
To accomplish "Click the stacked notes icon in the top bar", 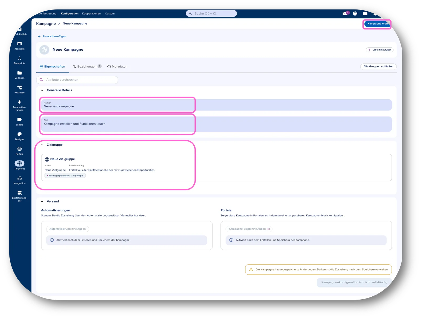I will click(355, 13).
